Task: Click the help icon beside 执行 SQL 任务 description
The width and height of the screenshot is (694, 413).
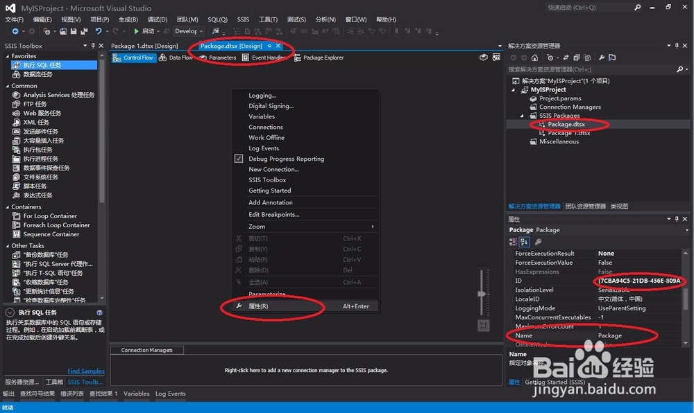Action: pos(99,313)
